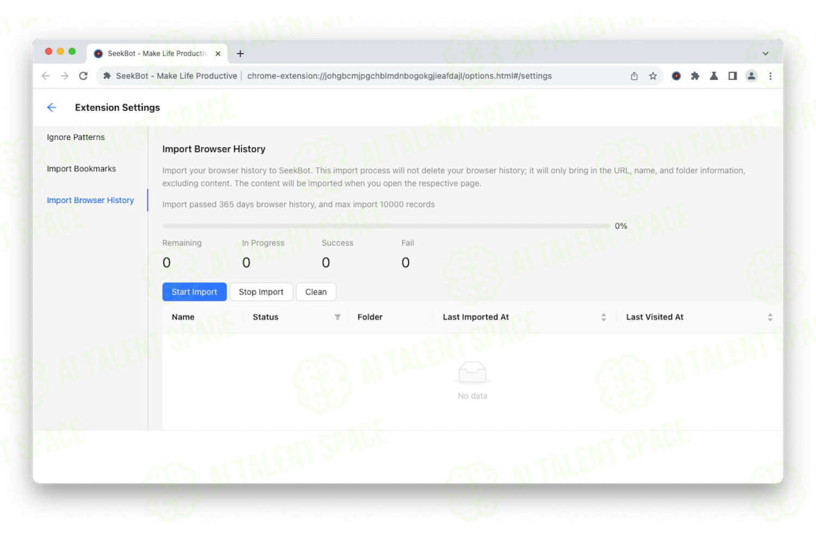Viewport: 816px width, 544px height.
Task: Click the Clean button
Action: [x=316, y=292]
